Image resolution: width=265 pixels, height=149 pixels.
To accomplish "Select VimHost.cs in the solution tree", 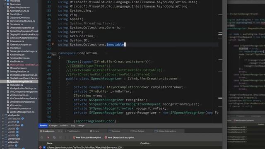I will coord(16,105).
